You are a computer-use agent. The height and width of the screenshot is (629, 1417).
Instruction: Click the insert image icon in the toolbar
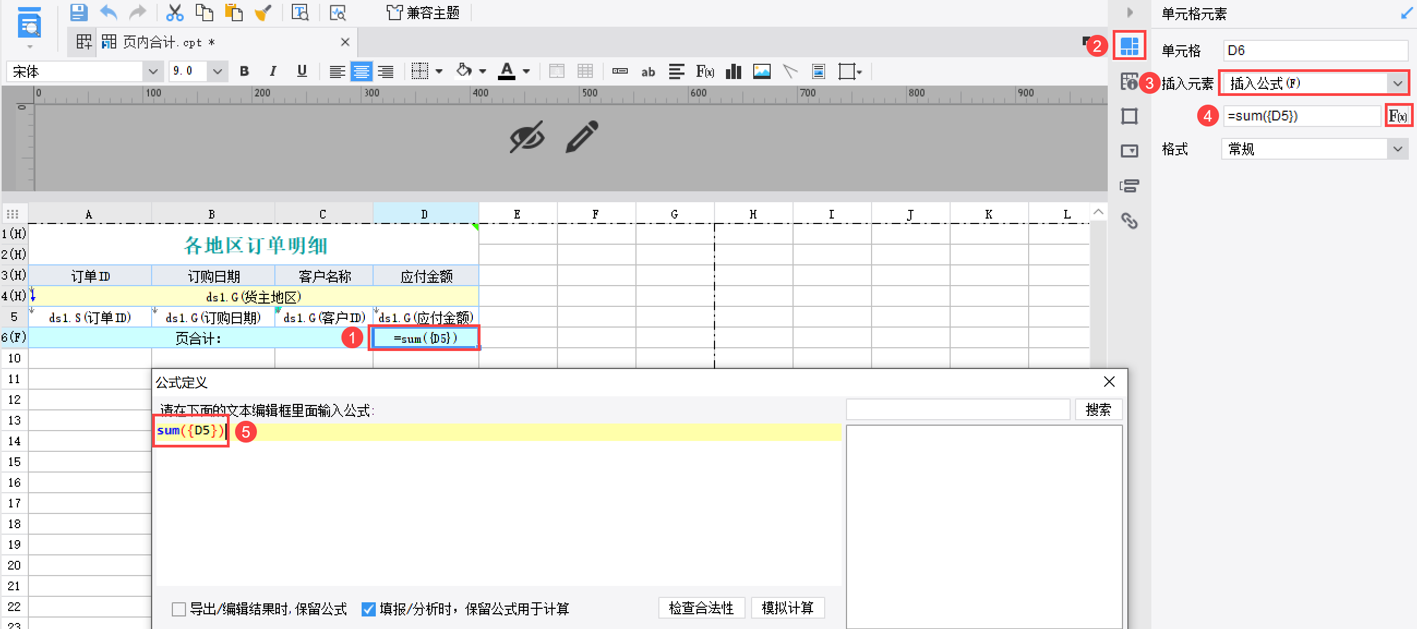pos(761,71)
